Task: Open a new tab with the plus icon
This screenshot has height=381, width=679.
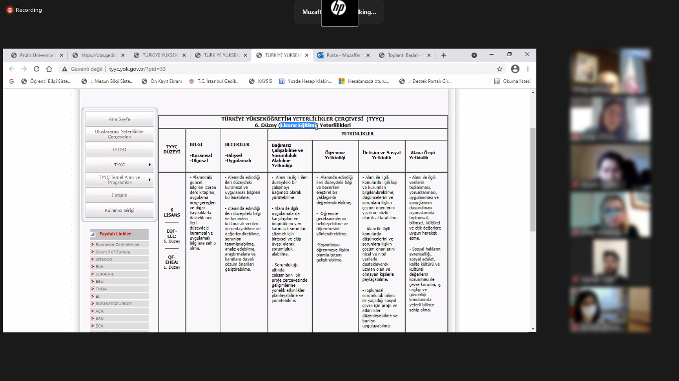Action: [444, 55]
